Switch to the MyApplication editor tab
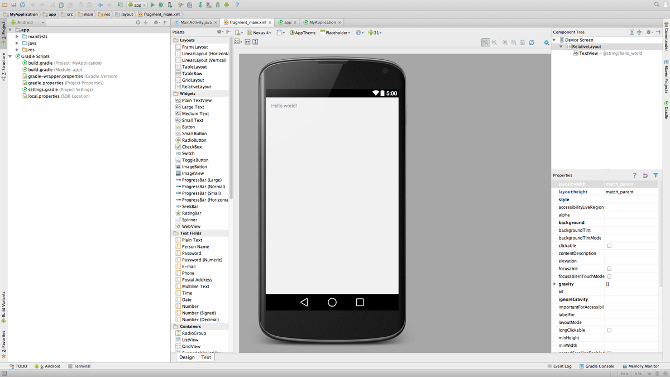 coord(323,22)
